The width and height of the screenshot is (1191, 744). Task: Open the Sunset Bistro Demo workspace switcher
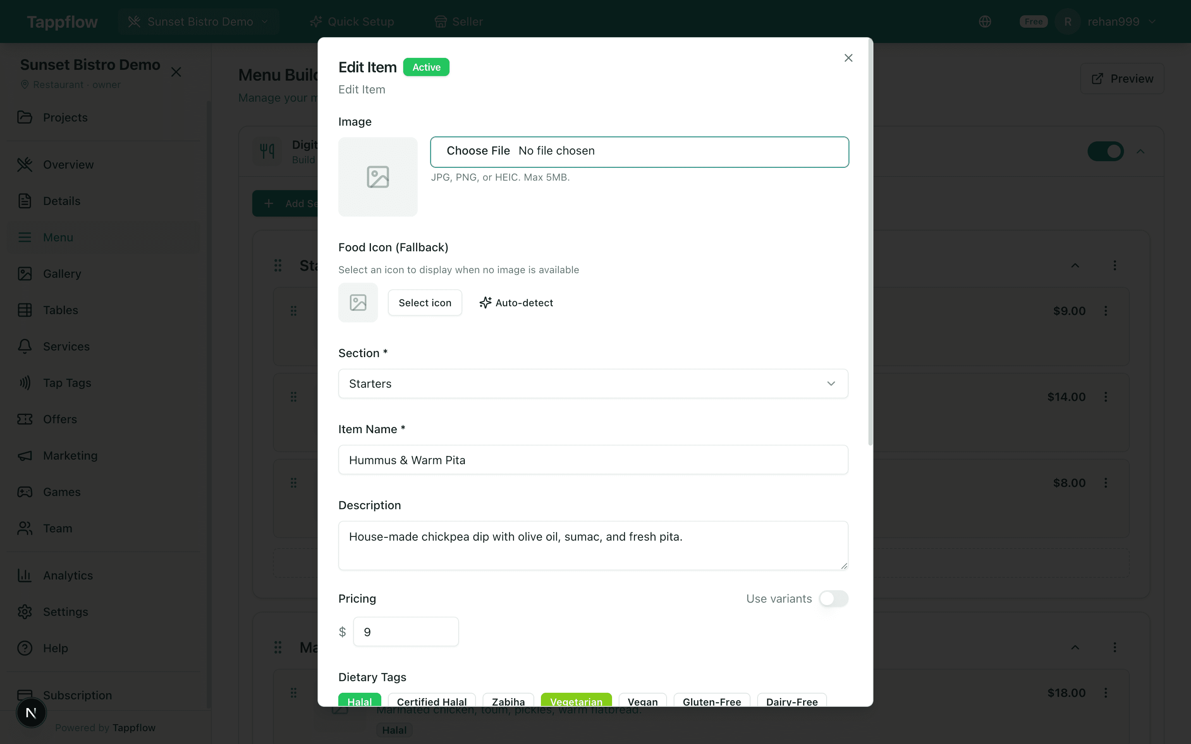pos(199,21)
